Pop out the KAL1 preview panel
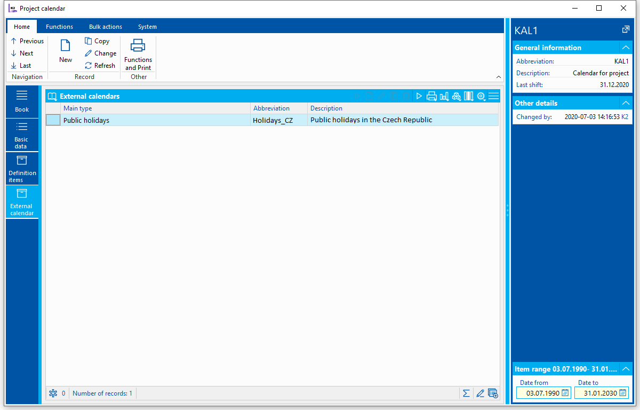The height and width of the screenshot is (410, 640). pyautogui.click(x=626, y=29)
